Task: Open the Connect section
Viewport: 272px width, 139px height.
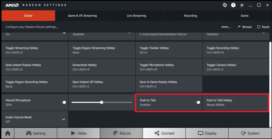Action: coord(164,133)
